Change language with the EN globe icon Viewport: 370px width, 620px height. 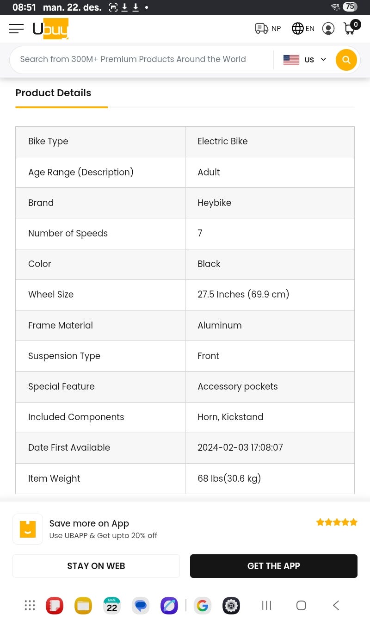[x=303, y=29]
